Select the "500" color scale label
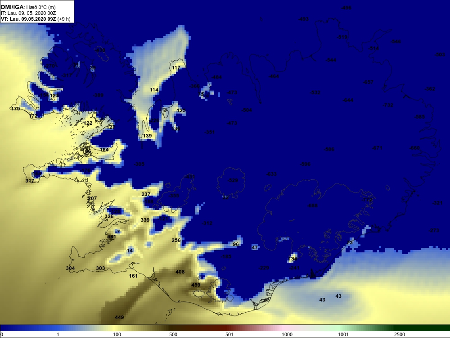Viewport: 450px width, 338px height. (173, 334)
